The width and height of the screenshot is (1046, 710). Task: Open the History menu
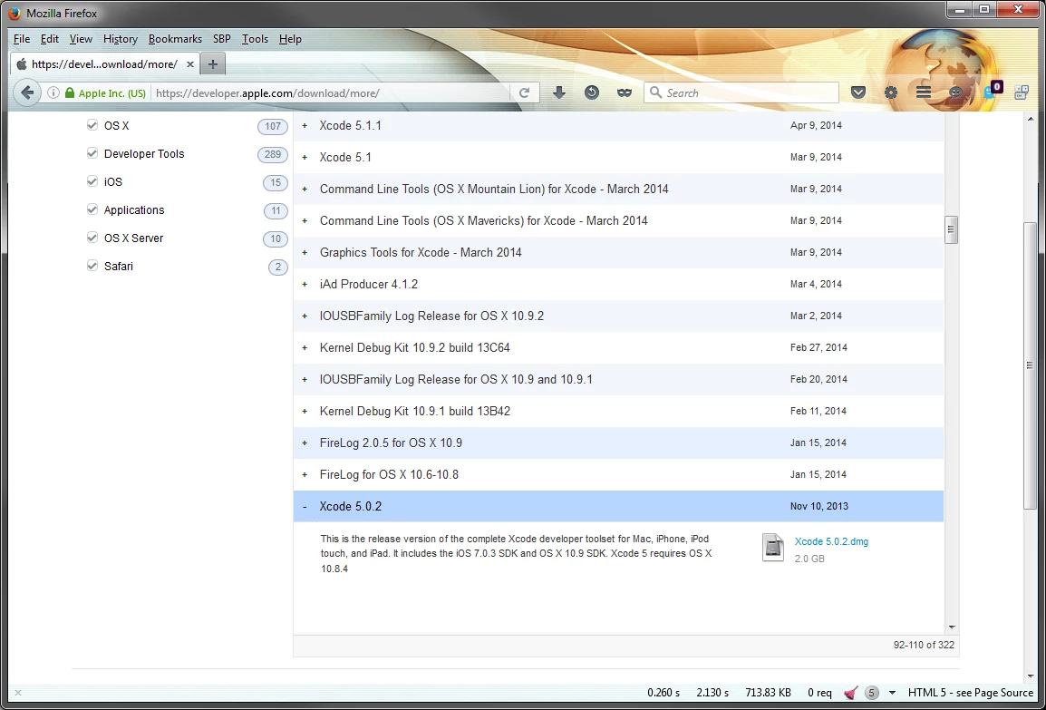pos(120,39)
